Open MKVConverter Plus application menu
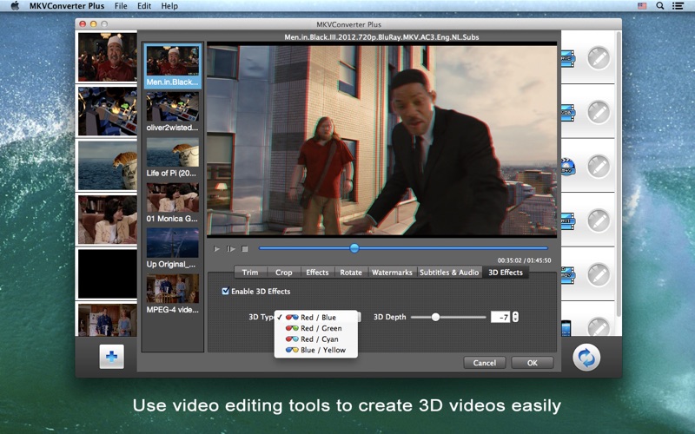 (x=67, y=6)
